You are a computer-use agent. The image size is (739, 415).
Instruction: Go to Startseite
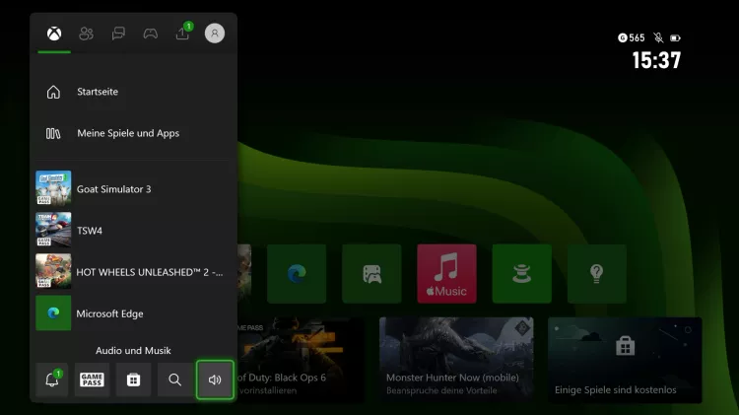pos(133,92)
